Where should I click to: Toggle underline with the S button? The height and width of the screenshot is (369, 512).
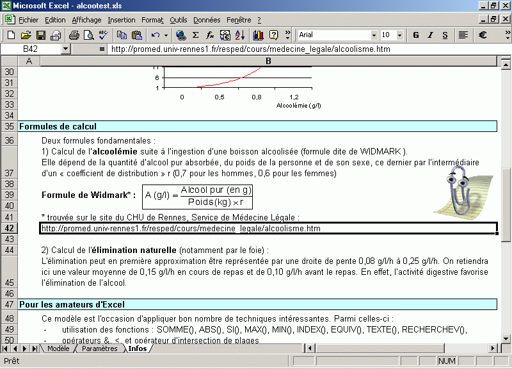pyautogui.click(x=445, y=35)
